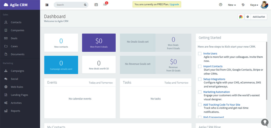
Task: Open the Kaya user dropdown
Action: pos(254,5)
